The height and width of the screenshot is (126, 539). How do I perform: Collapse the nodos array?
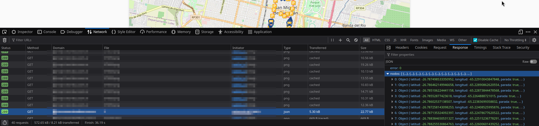tap(388, 74)
